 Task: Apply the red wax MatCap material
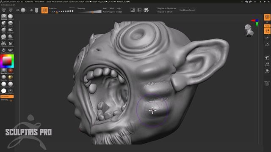(x=10, y=71)
